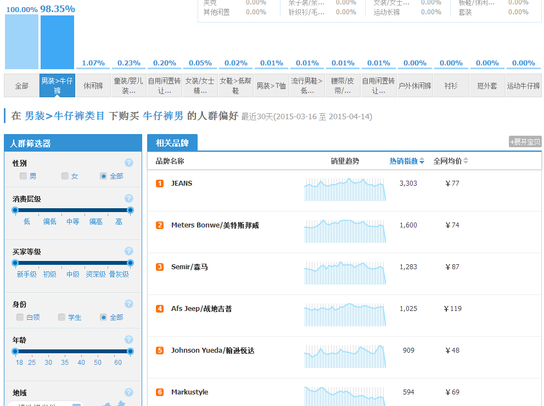Click the Semir sales trend chart
This screenshot has height=406, width=544.
coord(345,273)
